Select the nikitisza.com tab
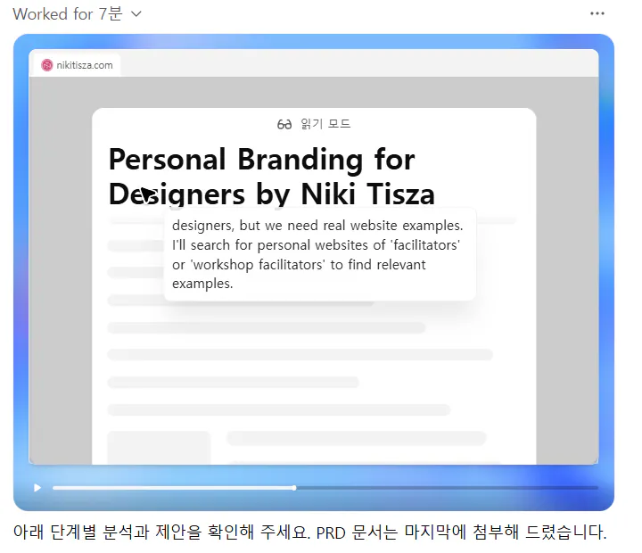The image size is (642, 553). (x=77, y=65)
